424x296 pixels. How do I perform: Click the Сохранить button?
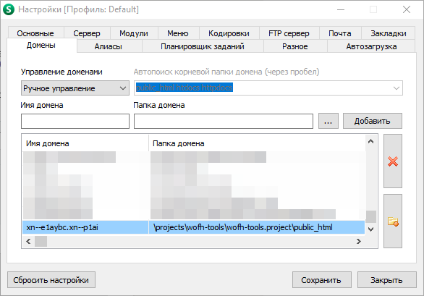click(x=322, y=280)
